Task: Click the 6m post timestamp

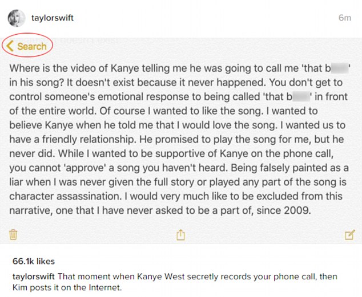Action: [345, 18]
